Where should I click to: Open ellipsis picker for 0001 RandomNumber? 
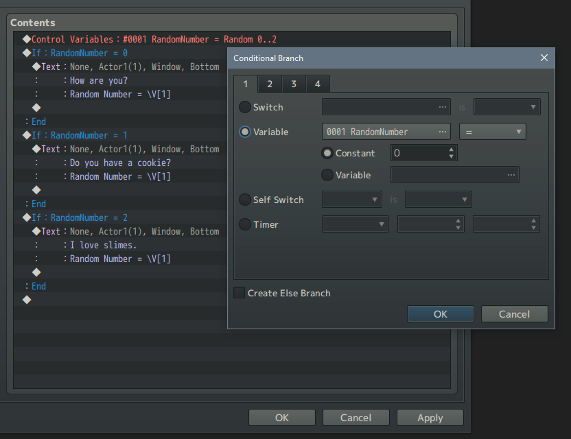(x=443, y=132)
